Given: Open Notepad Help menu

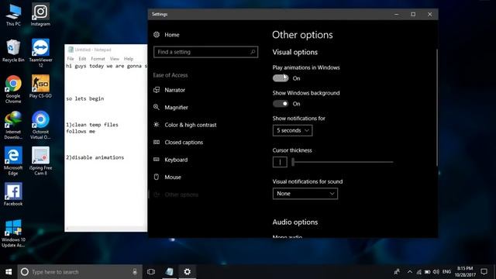Looking at the screenshot, I should click(x=129, y=59).
